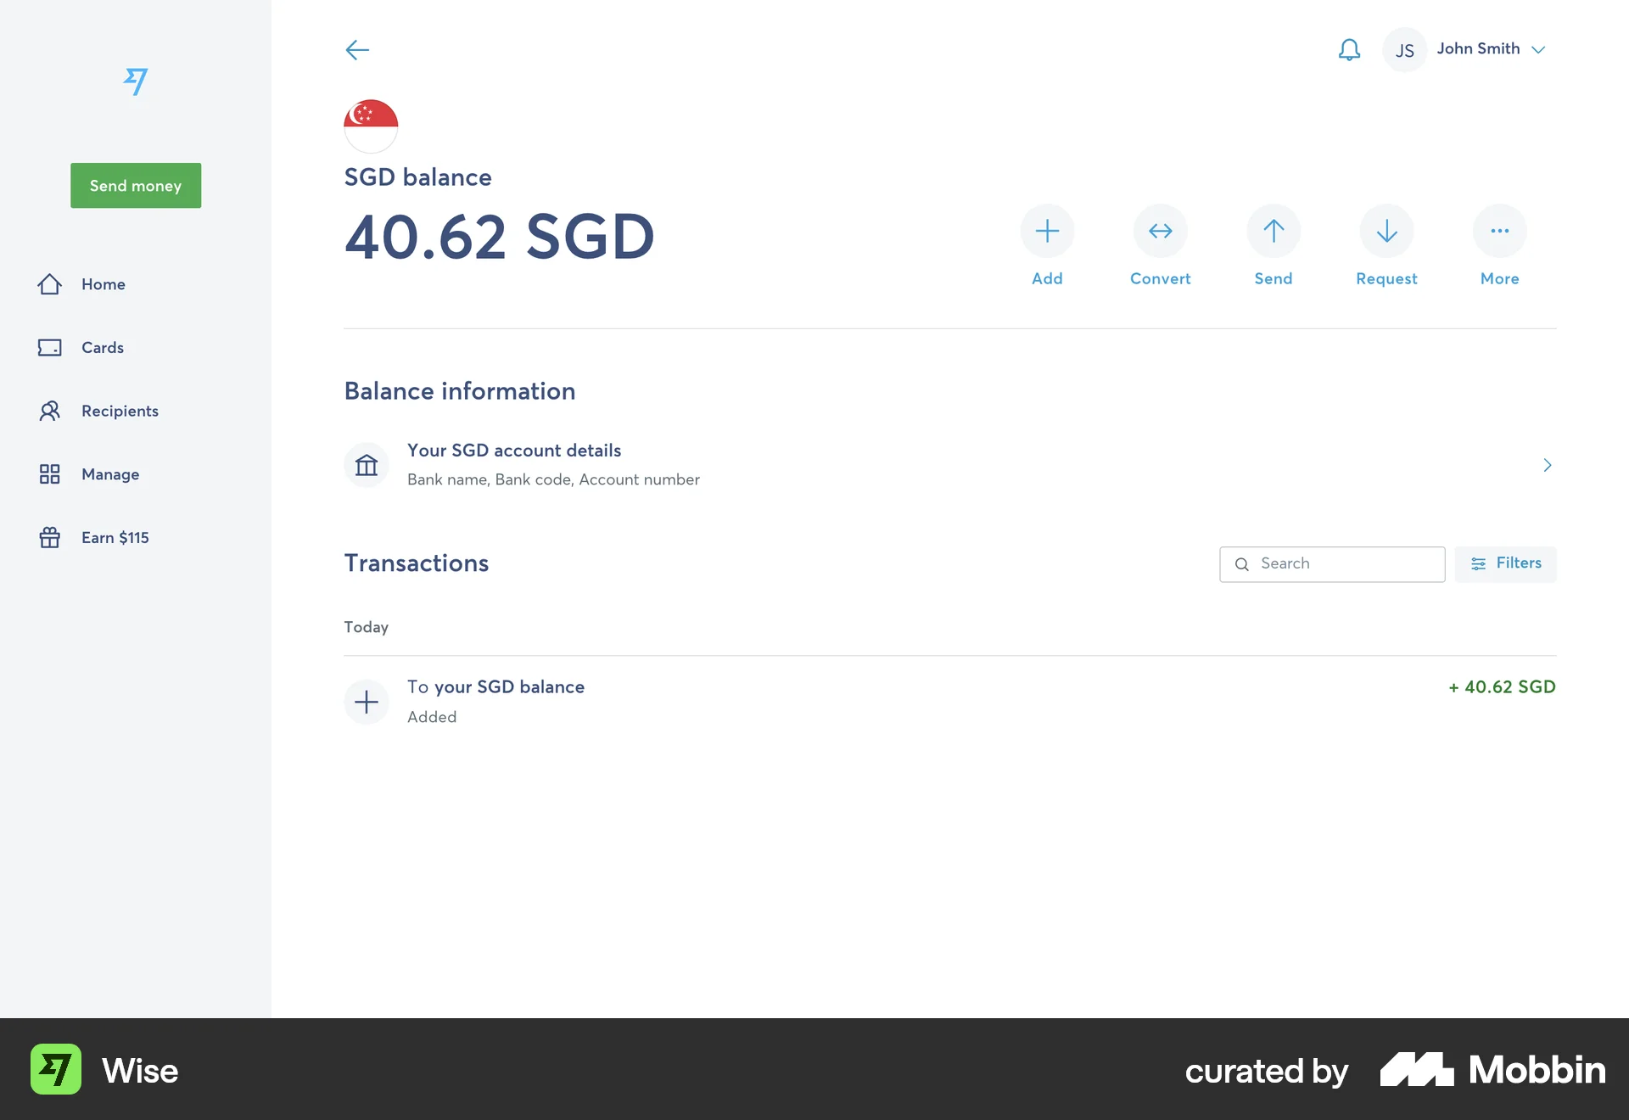Click the Singapore flag balance icon
The image size is (1629, 1120).
pos(371,125)
